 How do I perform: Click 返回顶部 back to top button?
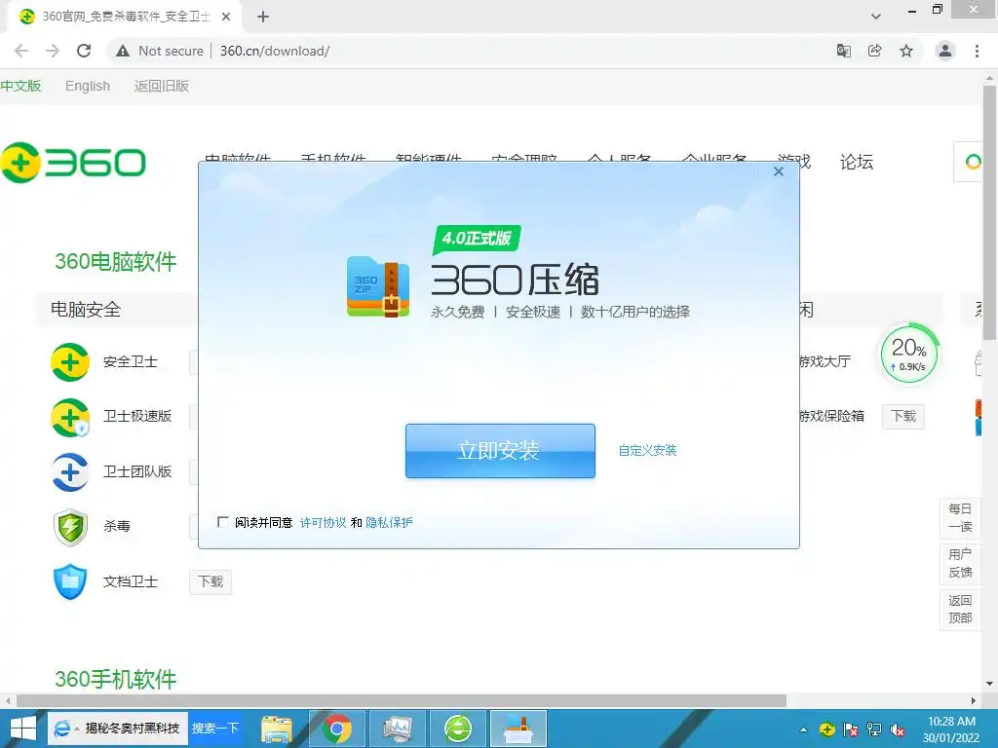(960, 610)
